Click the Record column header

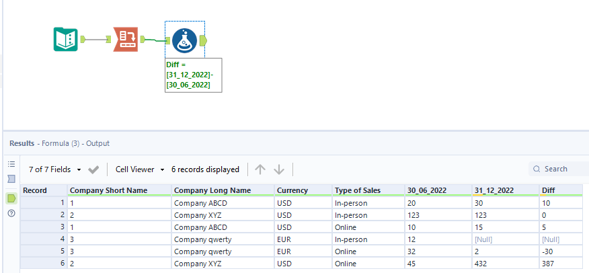[44, 190]
